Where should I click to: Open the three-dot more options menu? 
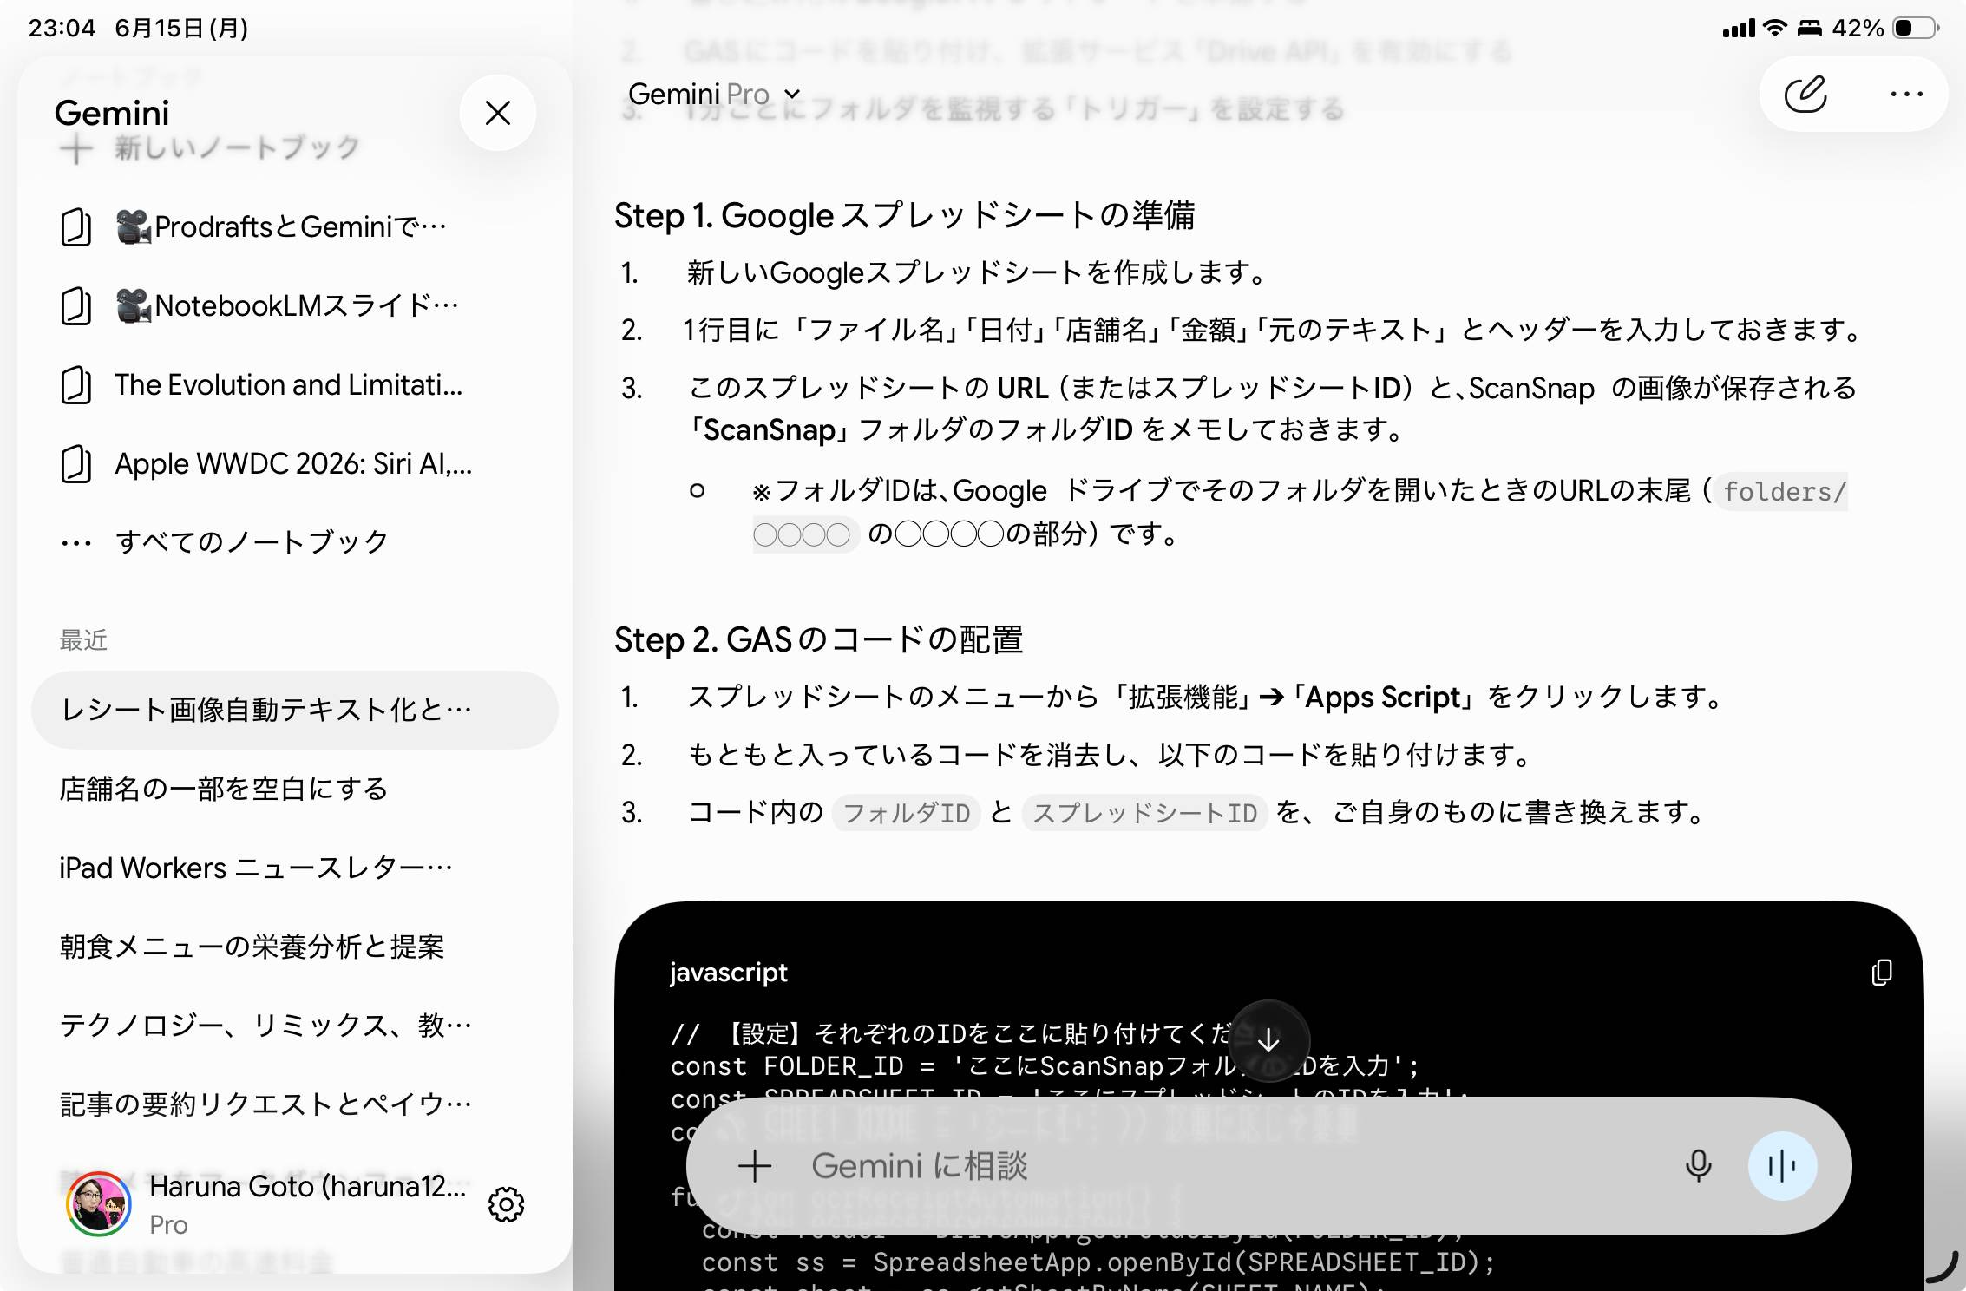[1906, 94]
